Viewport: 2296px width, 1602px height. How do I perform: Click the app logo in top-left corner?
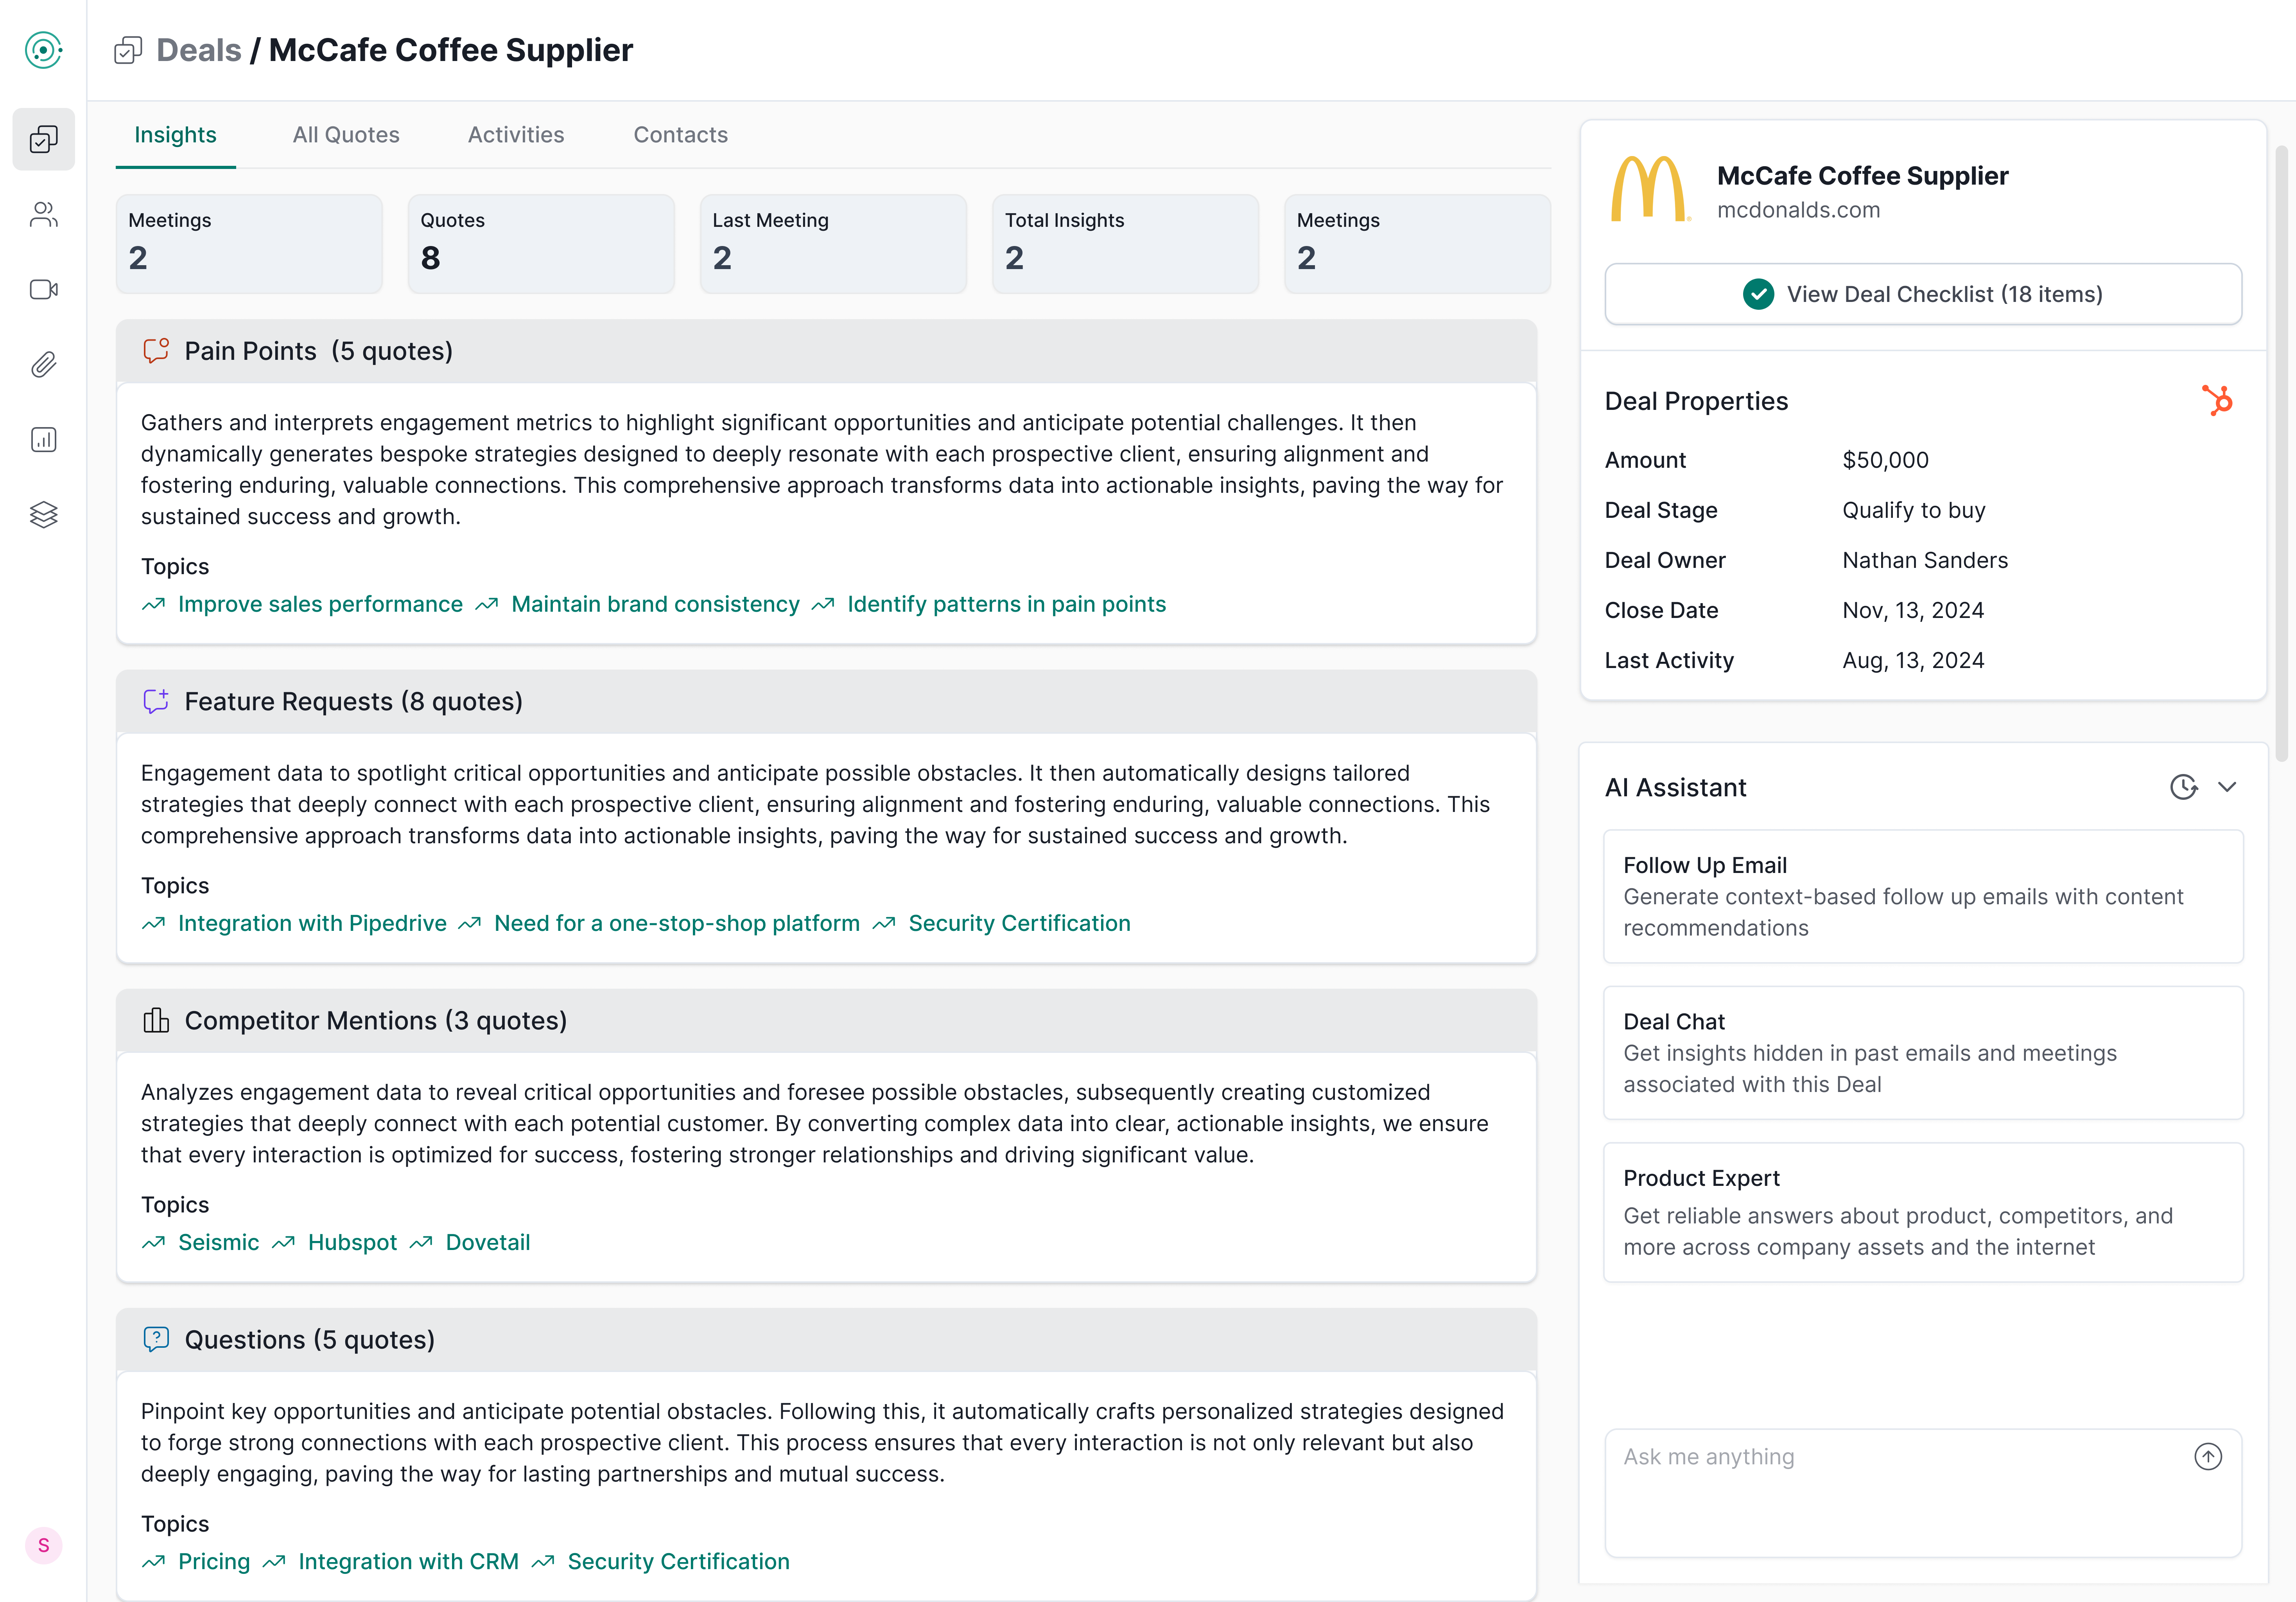tap(43, 50)
